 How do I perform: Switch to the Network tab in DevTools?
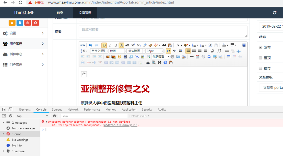[73, 110]
